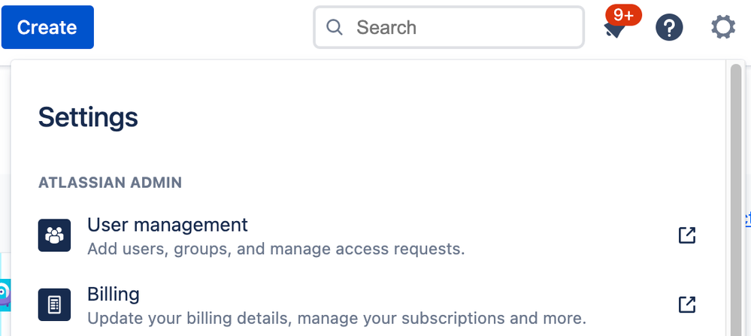Click the blue Create button
Screen dimensions: 751x336
click(47, 27)
